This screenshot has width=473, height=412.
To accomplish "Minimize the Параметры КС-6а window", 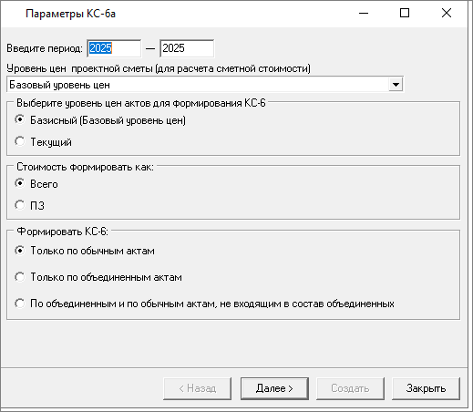I will [x=364, y=14].
